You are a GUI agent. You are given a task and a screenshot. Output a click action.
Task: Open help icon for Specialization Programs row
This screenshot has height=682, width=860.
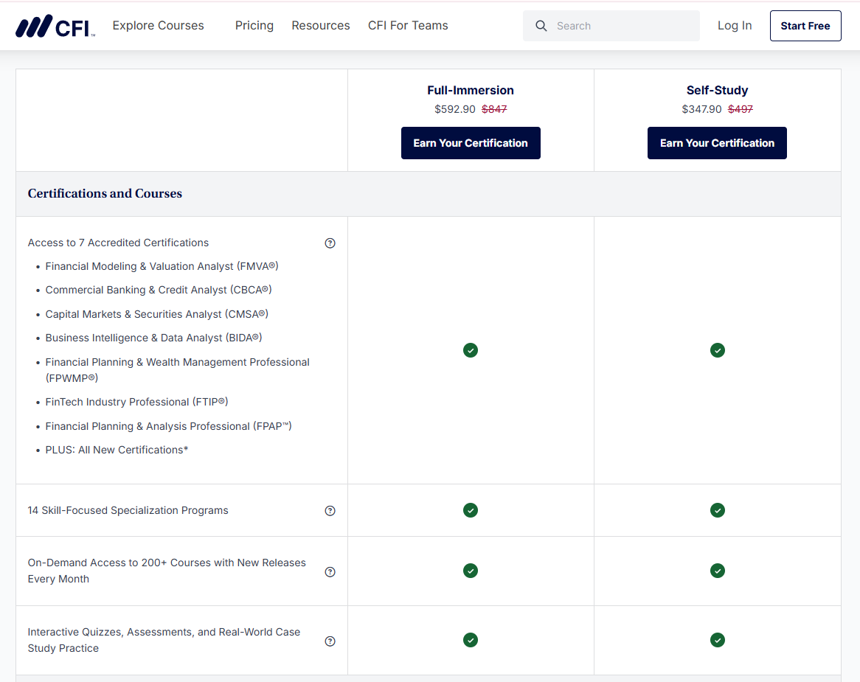click(x=330, y=510)
